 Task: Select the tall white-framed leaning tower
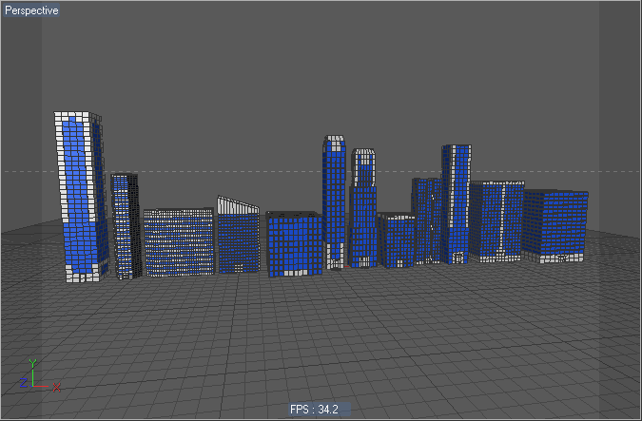82,198
